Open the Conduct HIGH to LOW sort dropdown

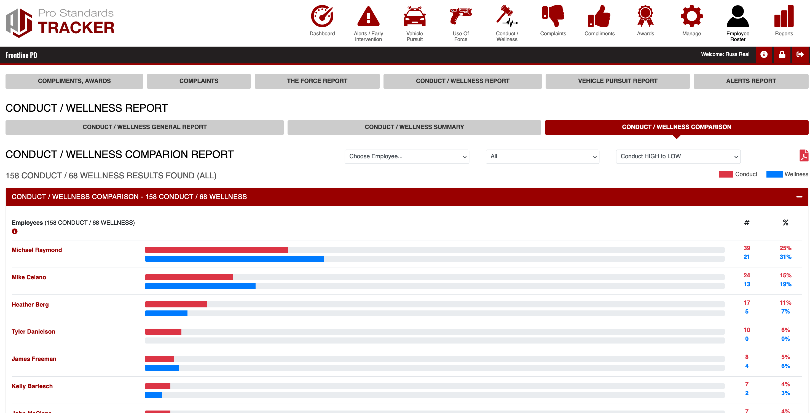678,156
